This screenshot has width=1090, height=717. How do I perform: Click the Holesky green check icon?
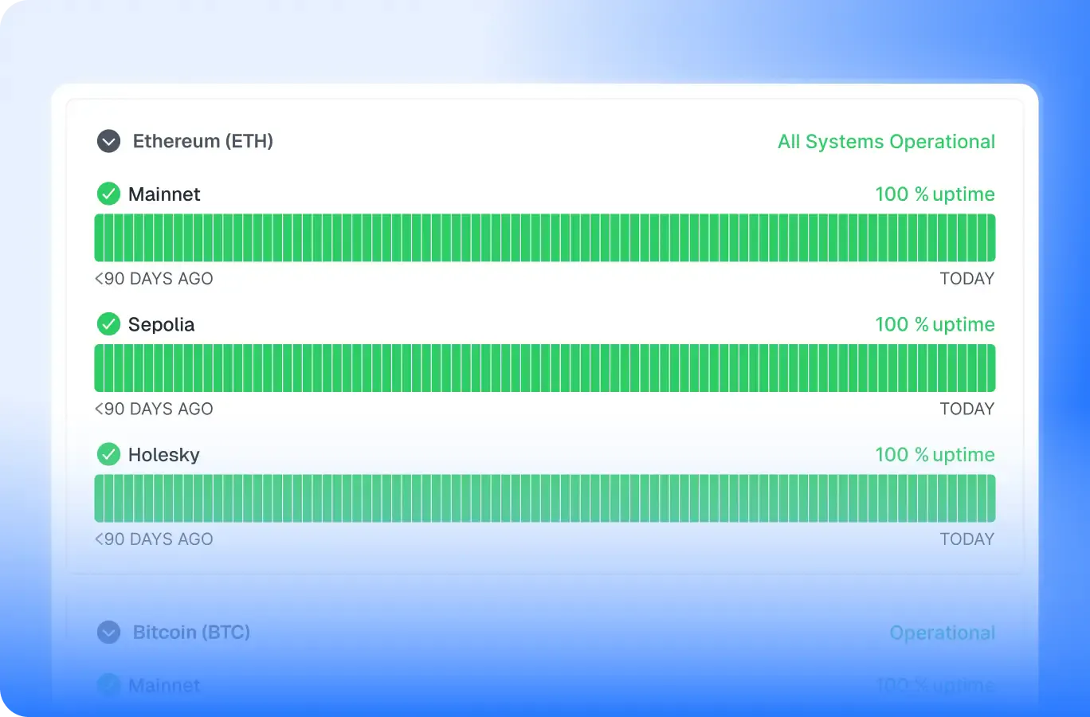[x=108, y=454]
